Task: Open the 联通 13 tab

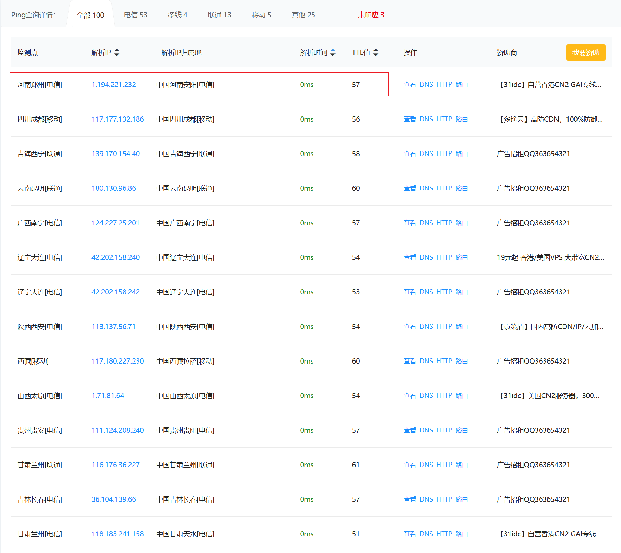Action: (220, 15)
